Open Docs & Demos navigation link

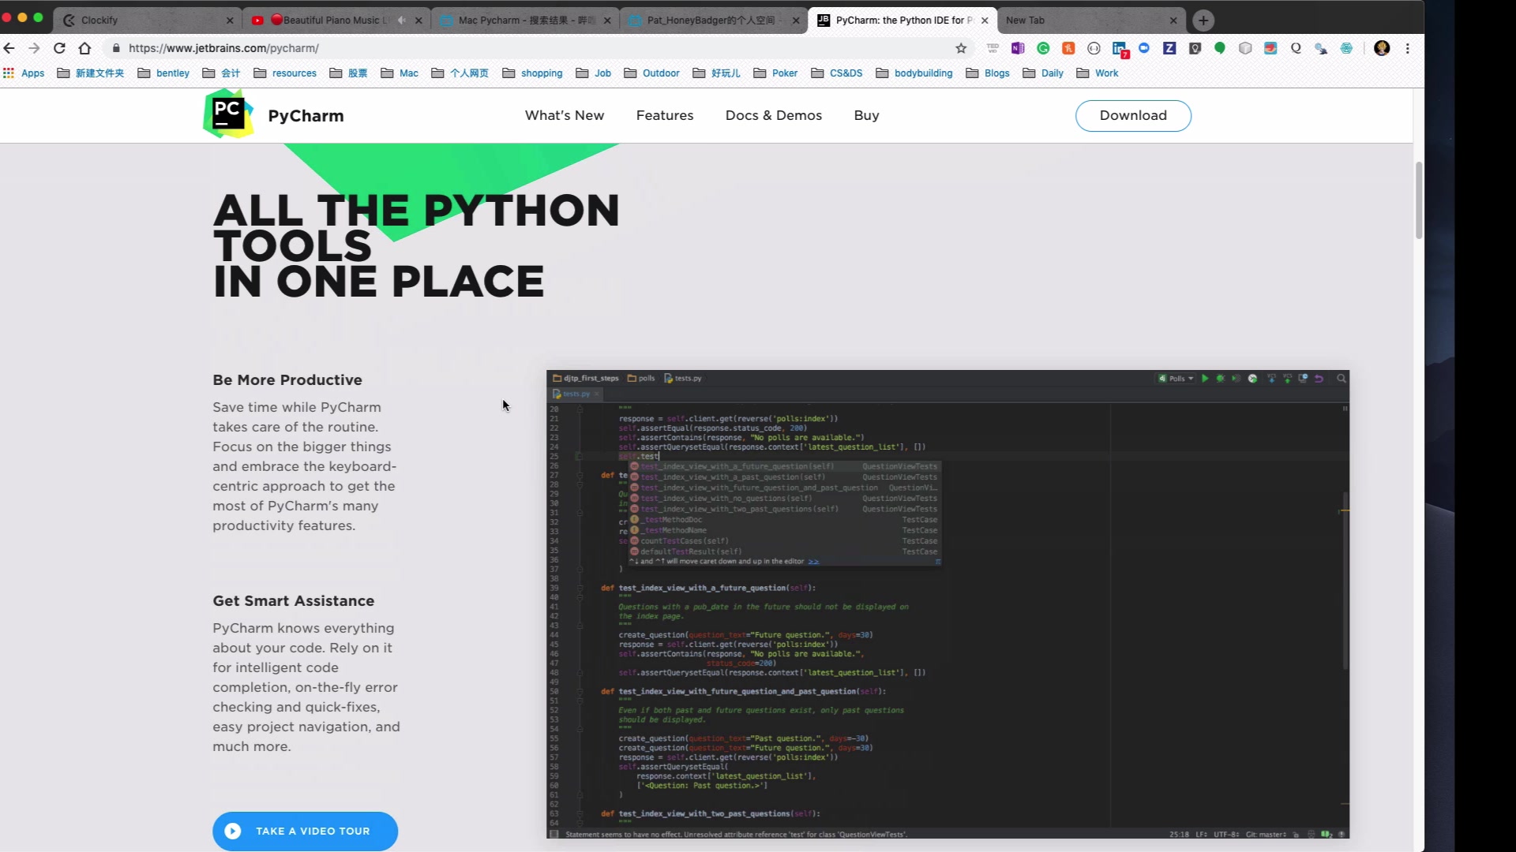[x=774, y=115]
